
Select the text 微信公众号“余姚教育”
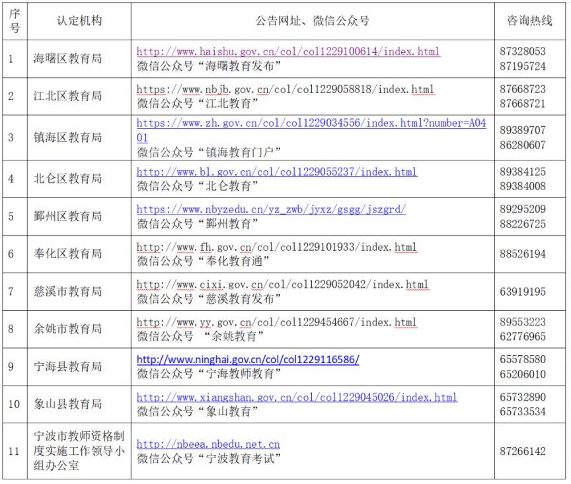pyautogui.click(x=200, y=337)
